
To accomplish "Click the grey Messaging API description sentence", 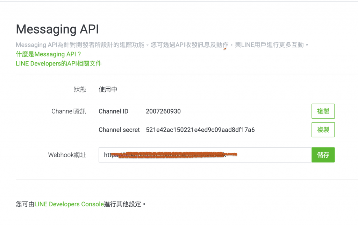I will [x=162, y=45].
